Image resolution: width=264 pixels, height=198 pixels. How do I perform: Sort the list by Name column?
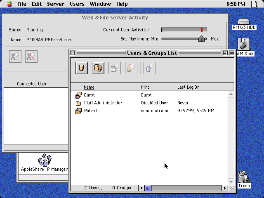[x=89, y=87]
